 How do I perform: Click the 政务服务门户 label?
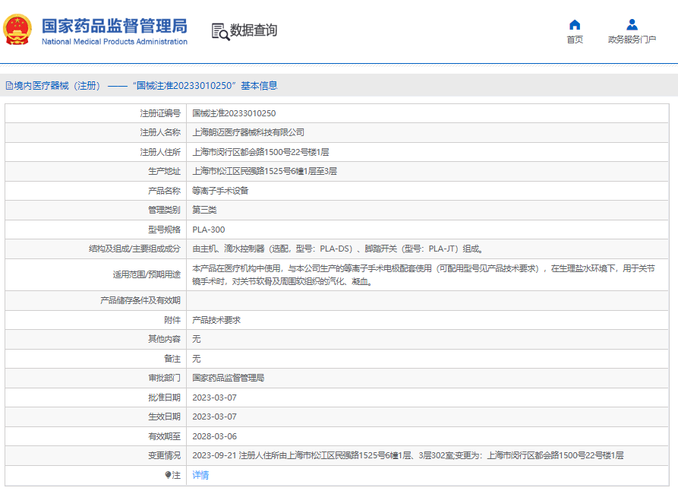tap(632, 40)
